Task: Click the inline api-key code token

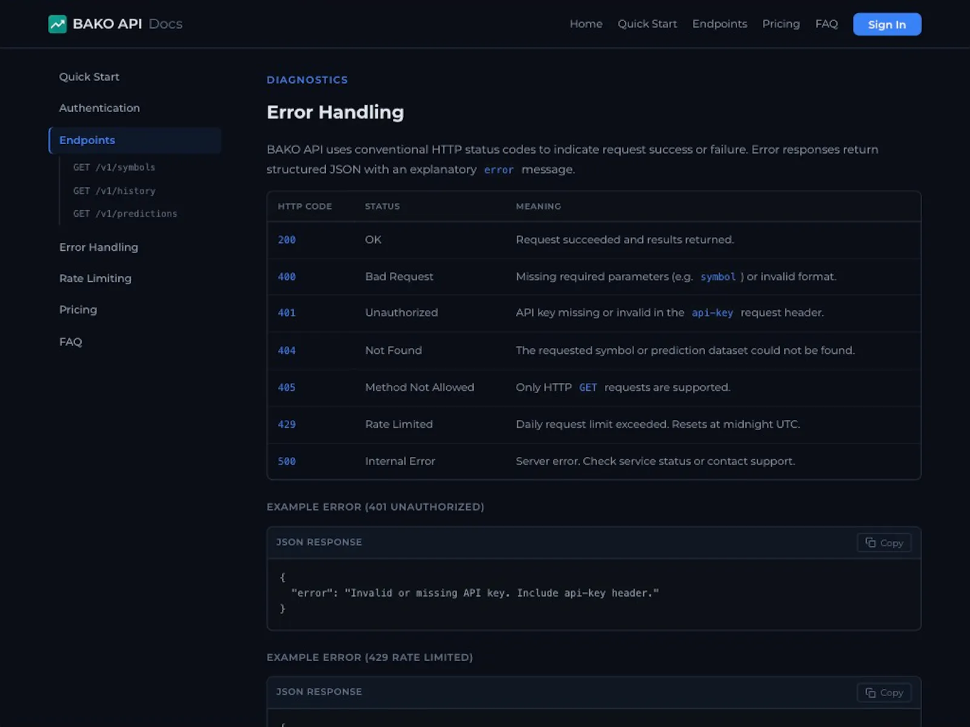Action: pos(712,313)
